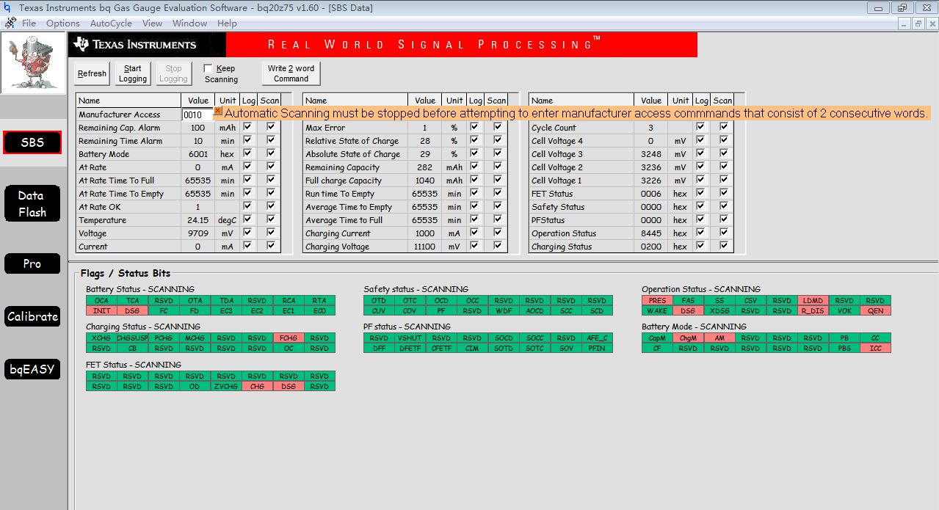The height and width of the screenshot is (510, 939).
Task: Toggle Scan checkbox for Full charge Capacity
Action: point(498,180)
